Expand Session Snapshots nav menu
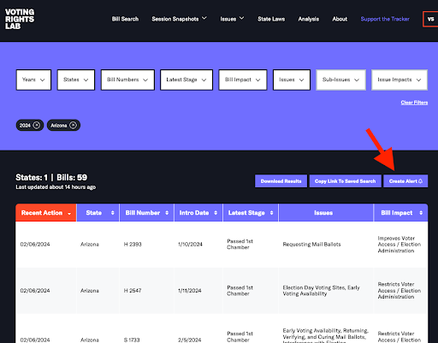 pyautogui.click(x=179, y=19)
